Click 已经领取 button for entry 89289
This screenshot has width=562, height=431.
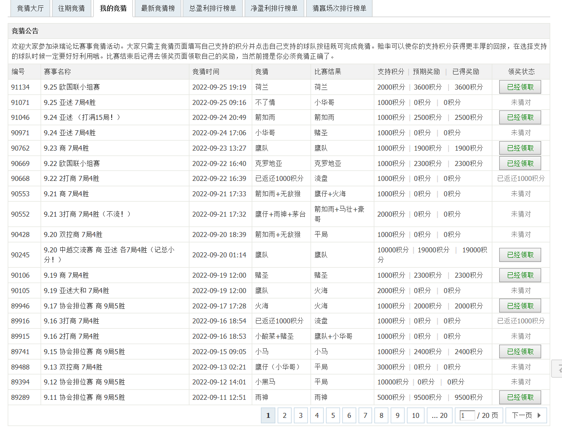coord(520,398)
